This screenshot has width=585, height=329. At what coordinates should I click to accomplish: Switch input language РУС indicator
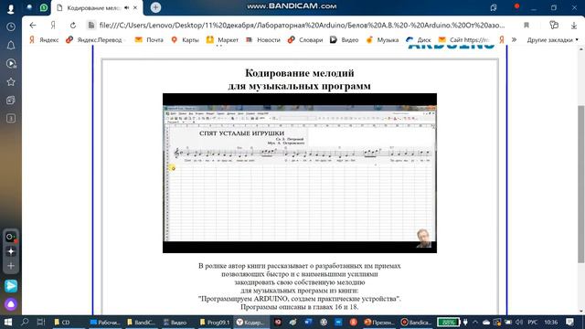532,322
